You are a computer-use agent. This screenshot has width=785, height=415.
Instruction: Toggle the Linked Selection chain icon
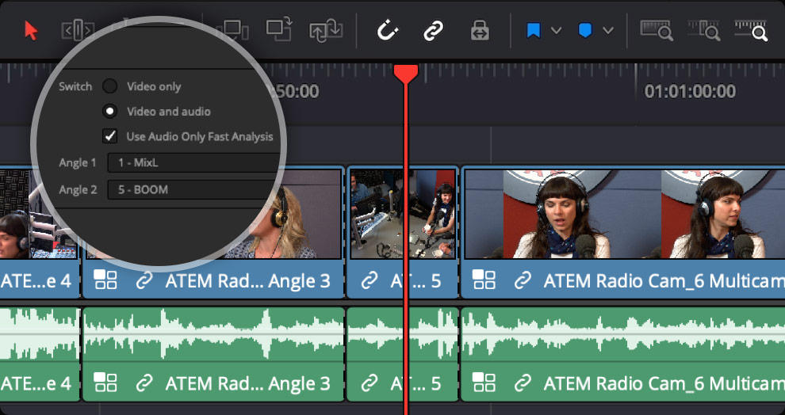tap(432, 31)
